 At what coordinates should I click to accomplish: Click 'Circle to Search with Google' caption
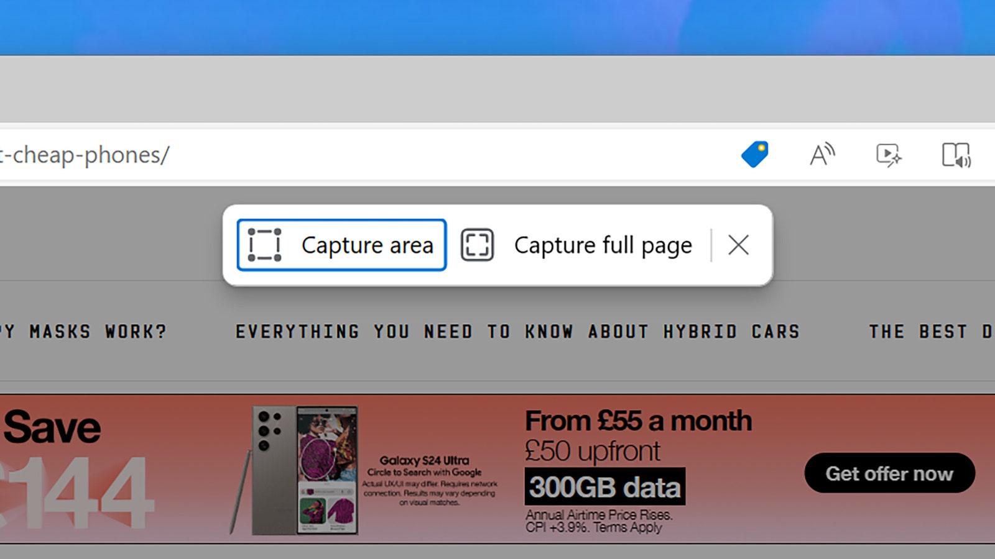point(424,472)
